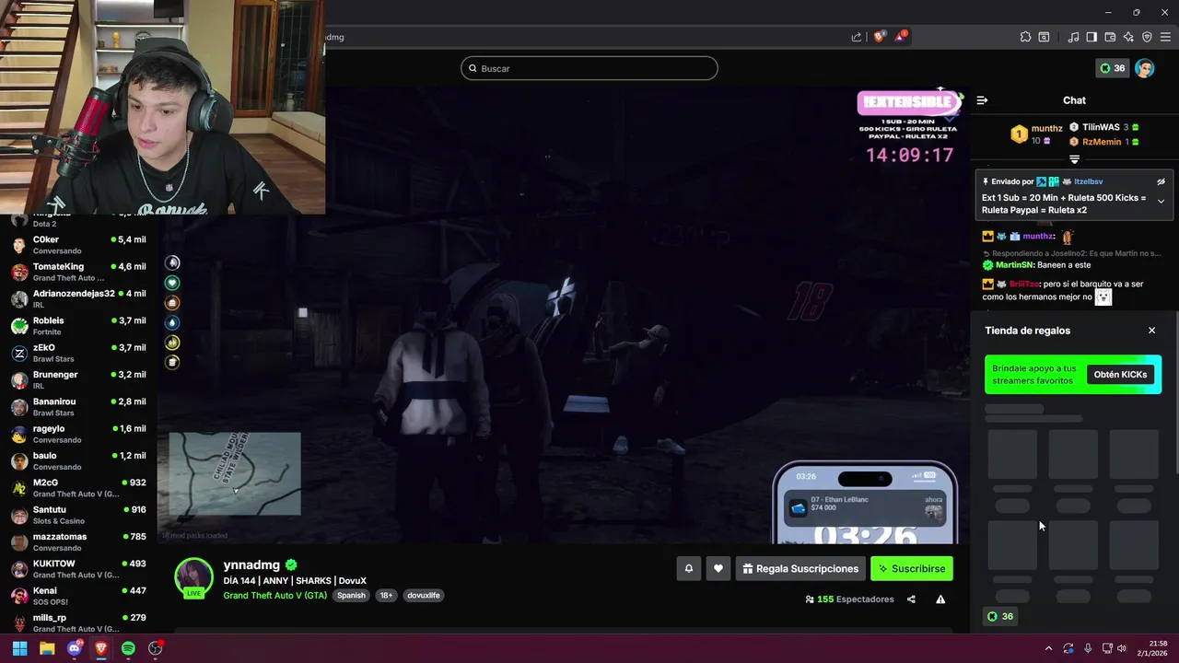Image resolution: width=1179 pixels, height=663 pixels.
Task: Click the Brave Shields lion icon
Action: (x=879, y=37)
